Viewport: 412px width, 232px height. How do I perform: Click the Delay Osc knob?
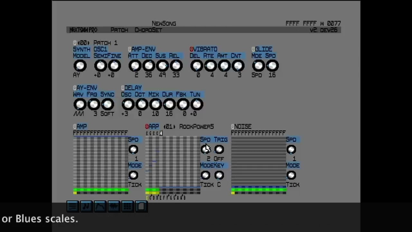tap(128, 104)
